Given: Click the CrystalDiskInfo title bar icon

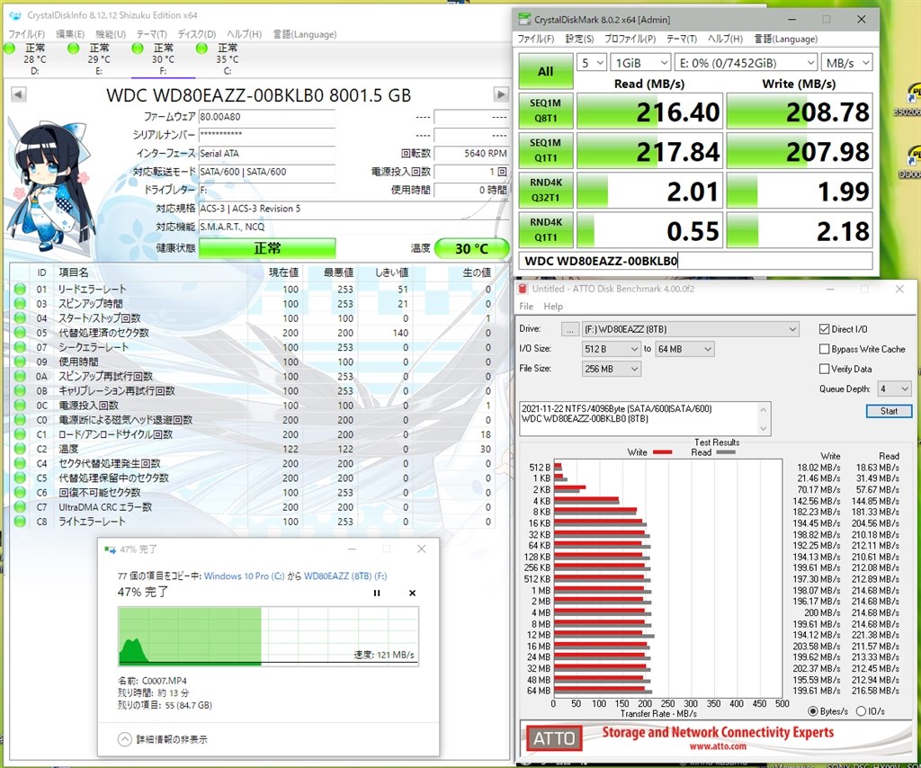Looking at the screenshot, I should click(15, 15).
